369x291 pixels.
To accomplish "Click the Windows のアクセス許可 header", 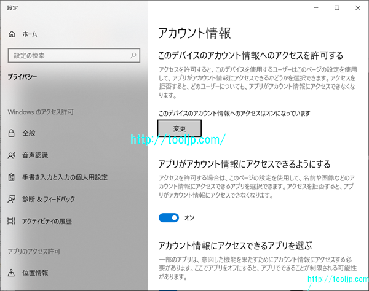I will (41, 112).
